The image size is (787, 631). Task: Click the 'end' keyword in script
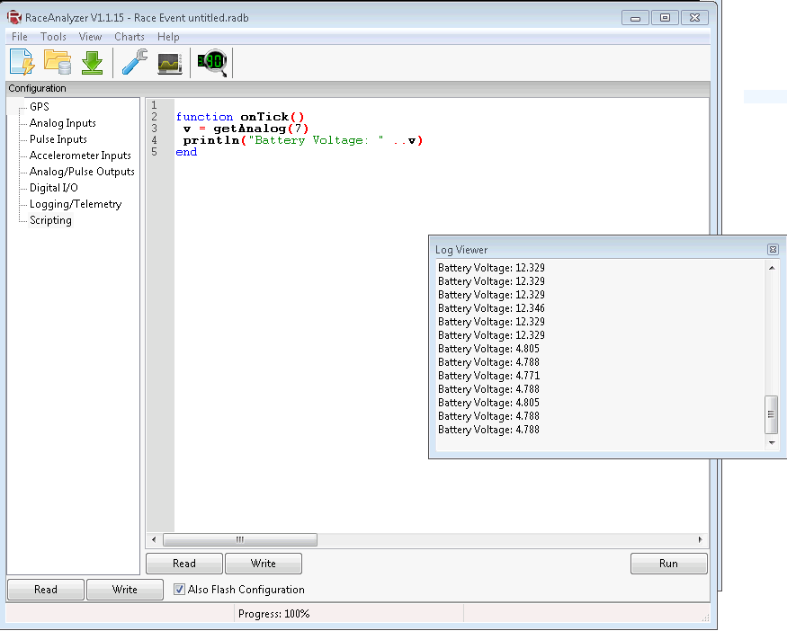(x=186, y=152)
